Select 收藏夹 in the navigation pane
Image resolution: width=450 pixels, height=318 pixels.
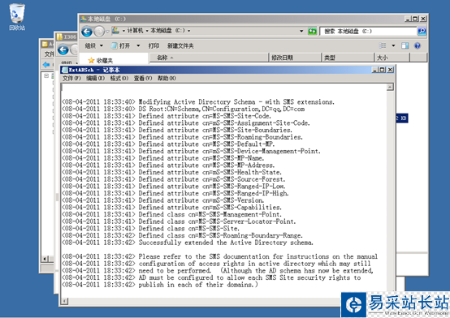click(101, 60)
